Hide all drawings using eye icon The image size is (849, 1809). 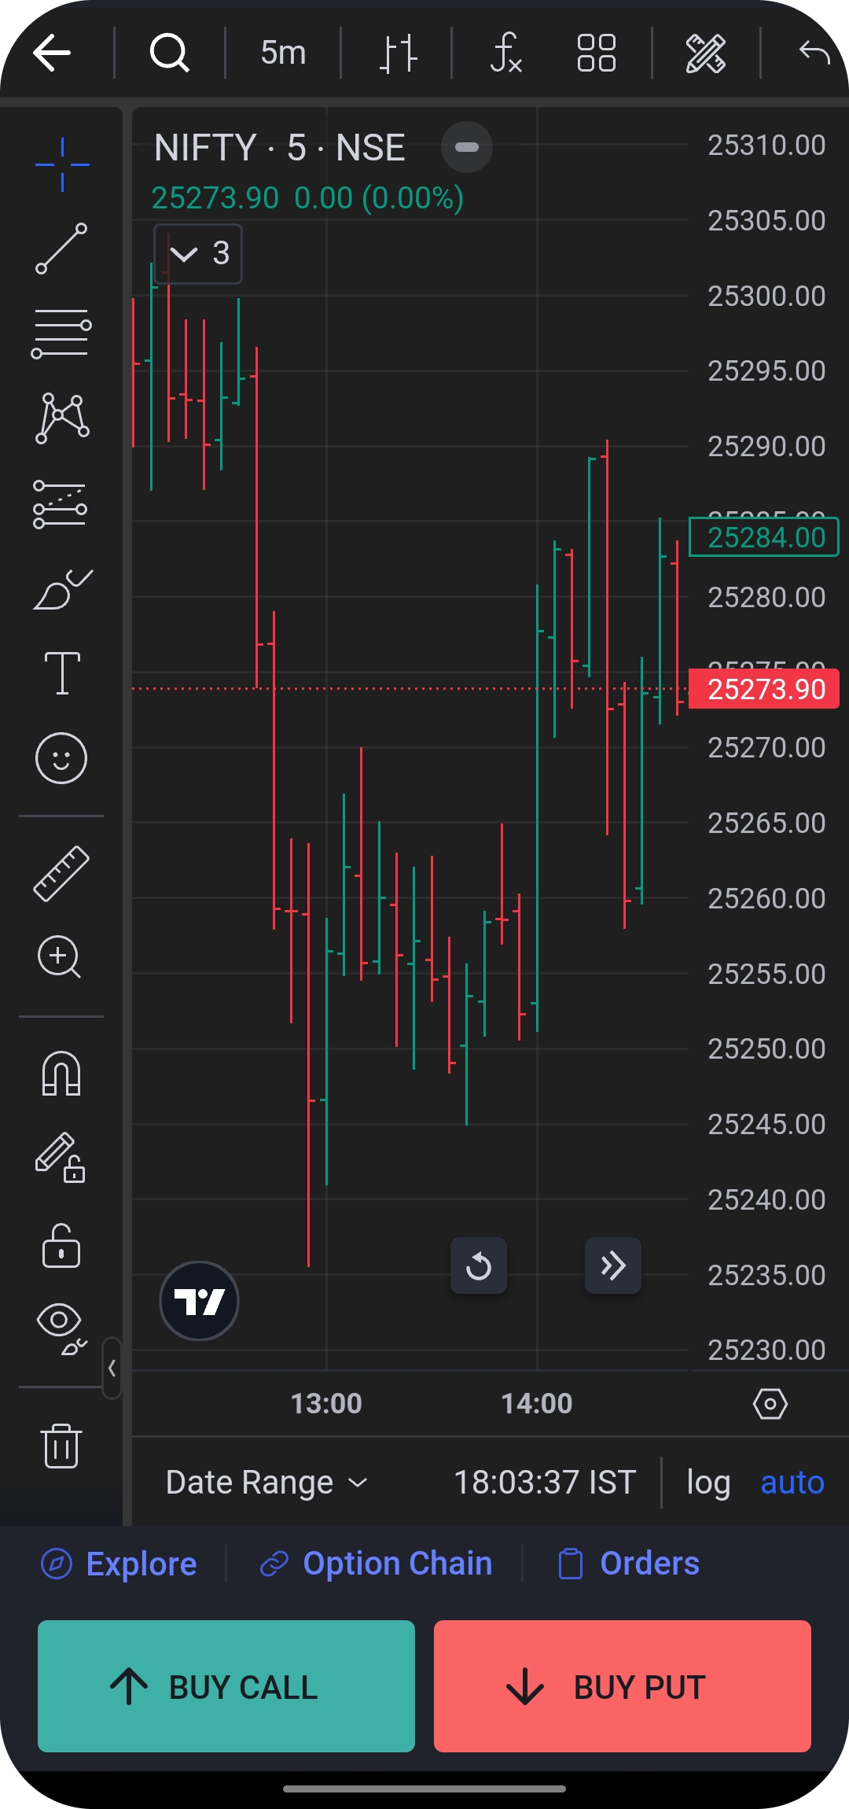pos(61,1328)
